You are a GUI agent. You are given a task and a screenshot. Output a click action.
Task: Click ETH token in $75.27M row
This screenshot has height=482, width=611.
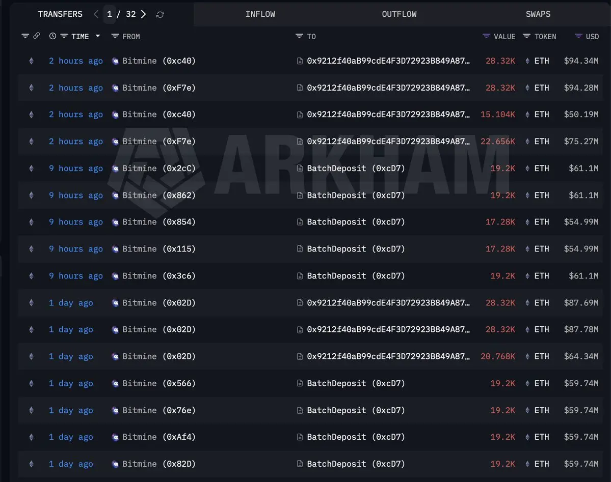click(x=538, y=141)
